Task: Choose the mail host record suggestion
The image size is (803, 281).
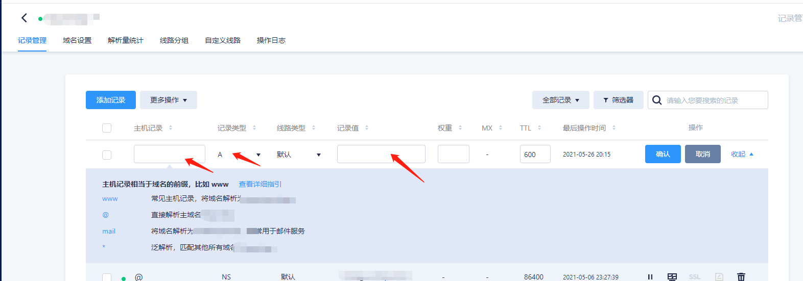Action: [x=109, y=232]
